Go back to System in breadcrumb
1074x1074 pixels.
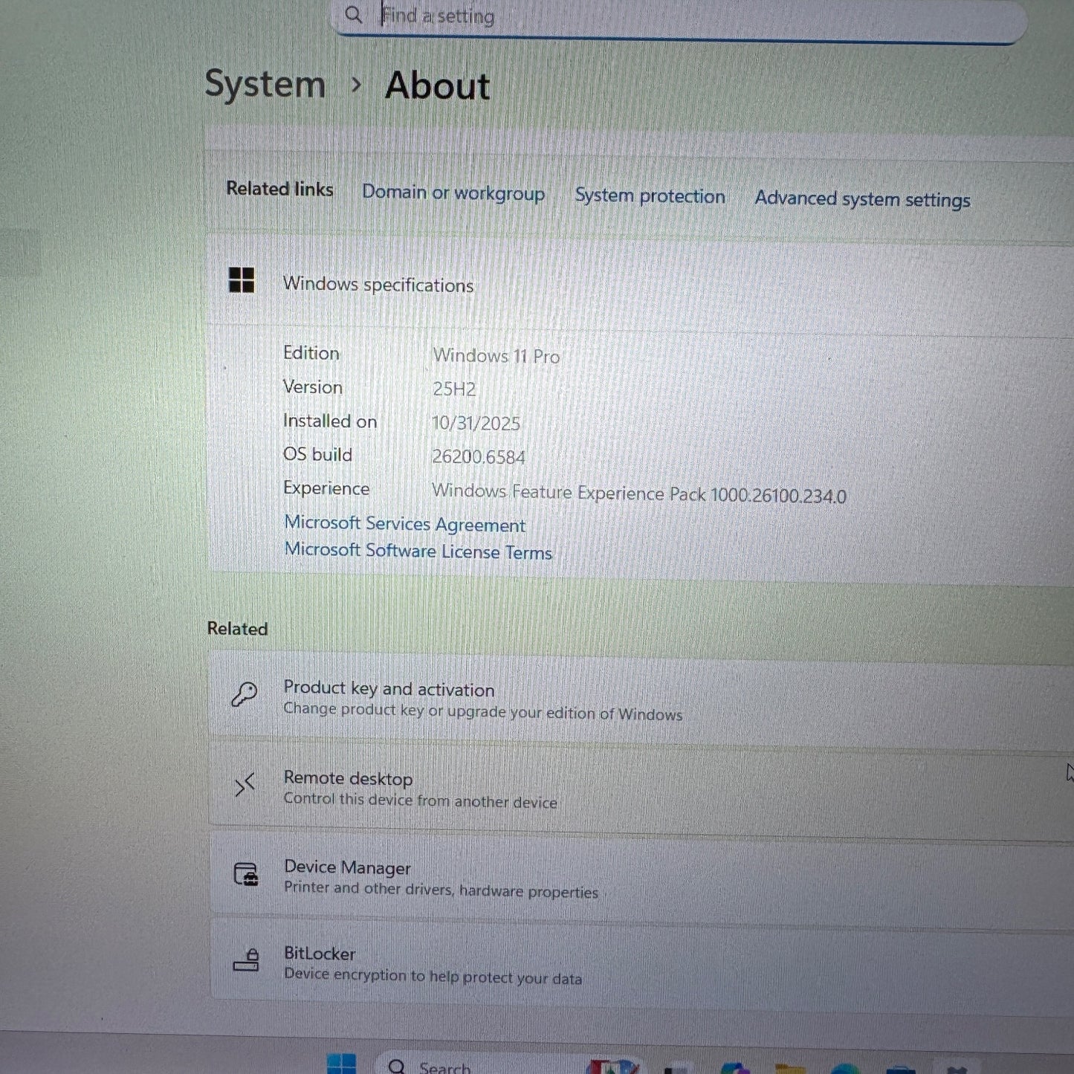pyautogui.click(x=265, y=84)
